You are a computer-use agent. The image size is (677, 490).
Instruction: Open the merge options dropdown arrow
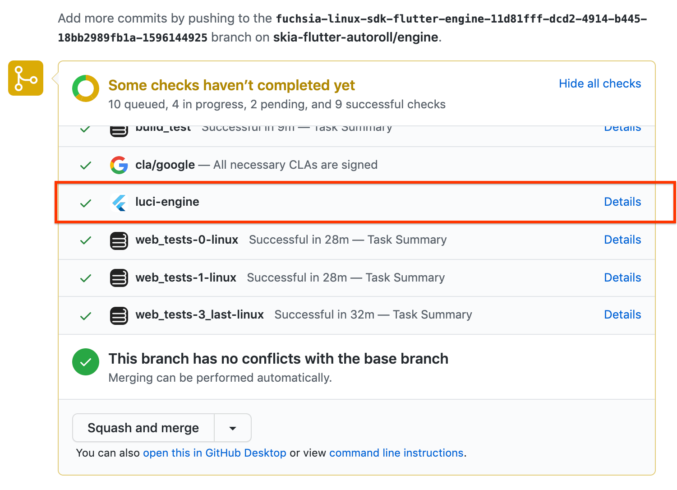click(x=232, y=428)
